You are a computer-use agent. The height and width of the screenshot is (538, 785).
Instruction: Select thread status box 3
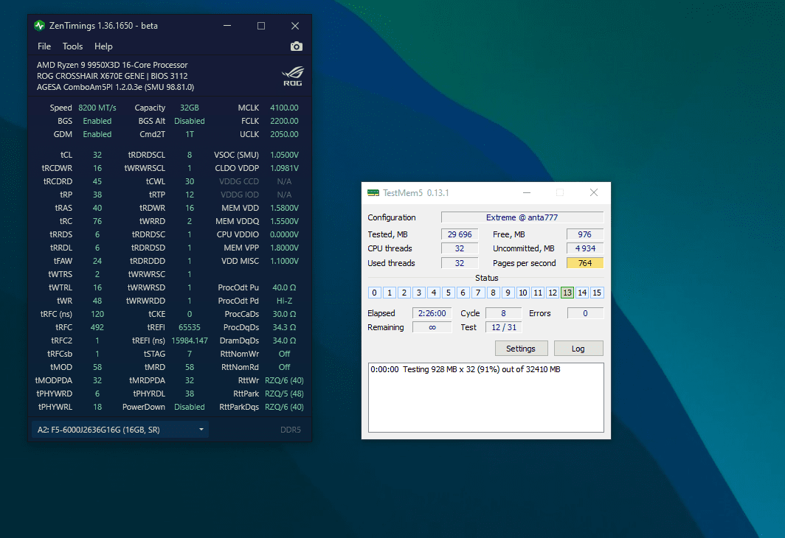pyautogui.click(x=419, y=293)
